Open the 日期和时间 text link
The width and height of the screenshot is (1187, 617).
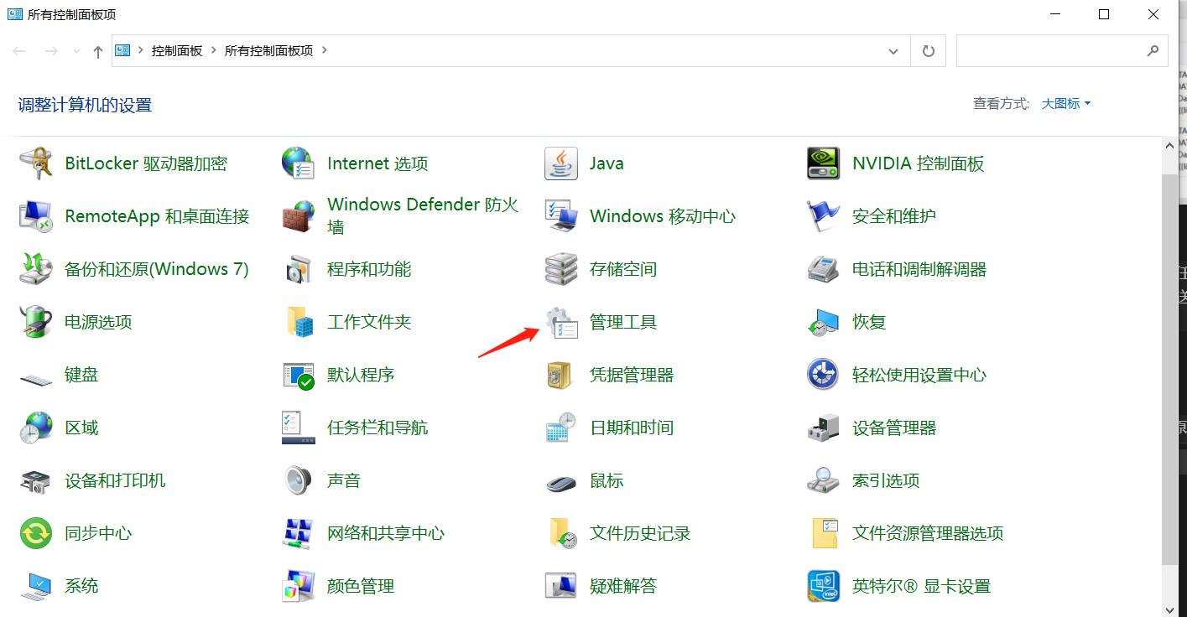click(632, 428)
